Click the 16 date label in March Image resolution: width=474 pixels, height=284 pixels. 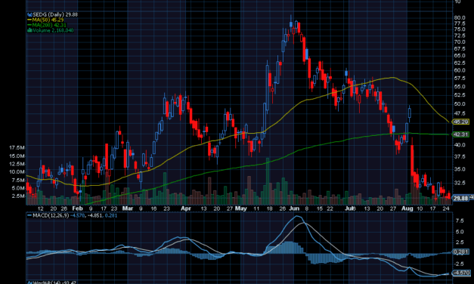point(153,208)
